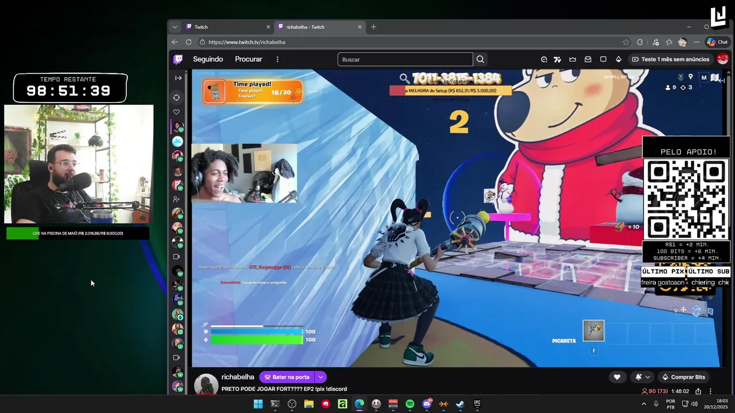Image resolution: width=735 pixels, height=413 pixels.
Task: Open the terminal icon in taskbar
Action: 275,404
